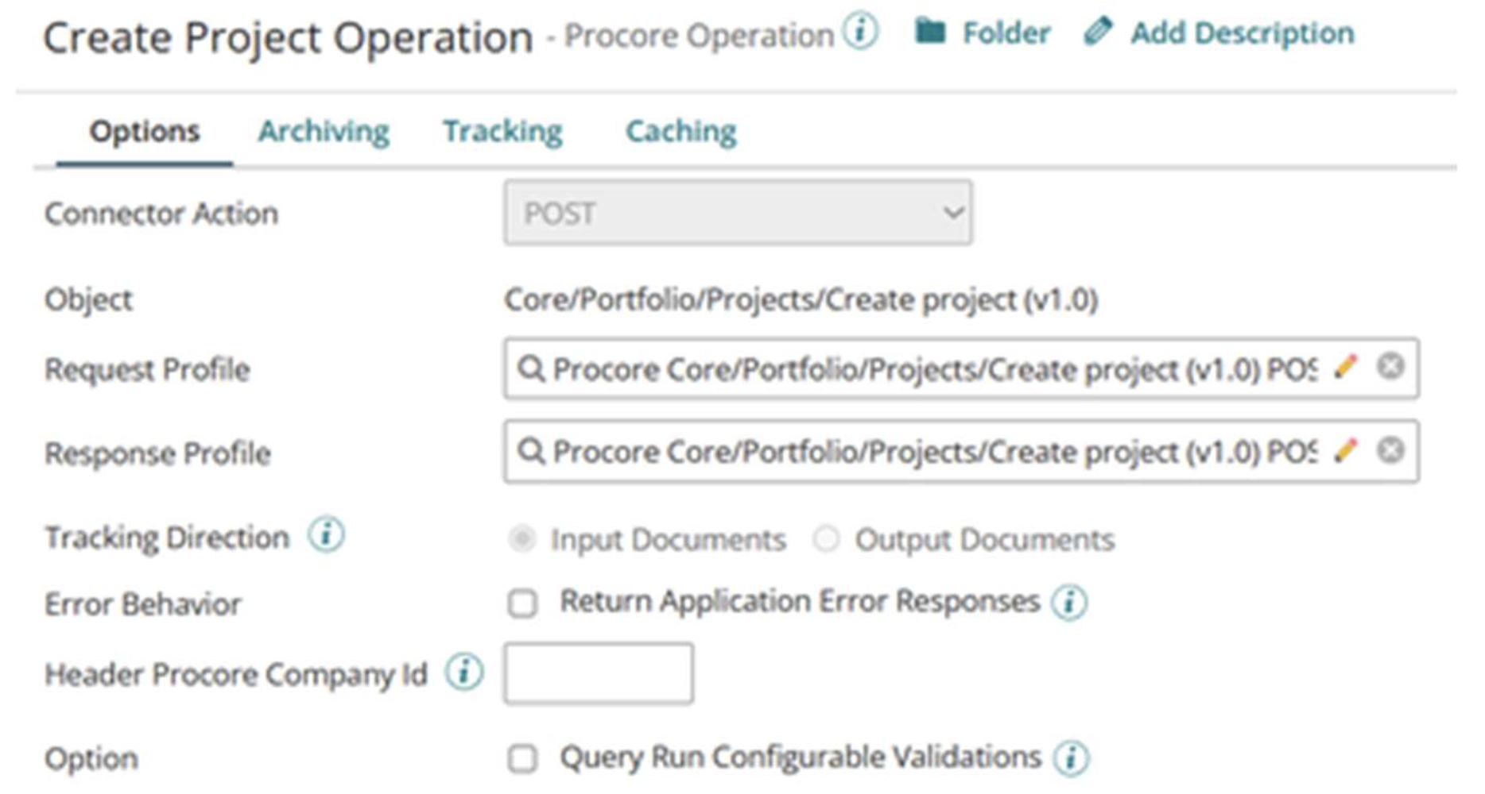Select the Input Documents radio button
The width and height of the screenshot is (1485, 794).
click(522, 538)
